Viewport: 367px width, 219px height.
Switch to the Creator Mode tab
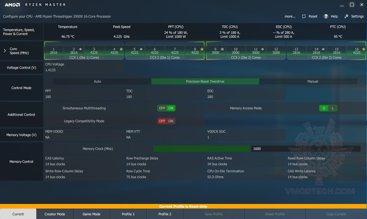click(55, 214)
